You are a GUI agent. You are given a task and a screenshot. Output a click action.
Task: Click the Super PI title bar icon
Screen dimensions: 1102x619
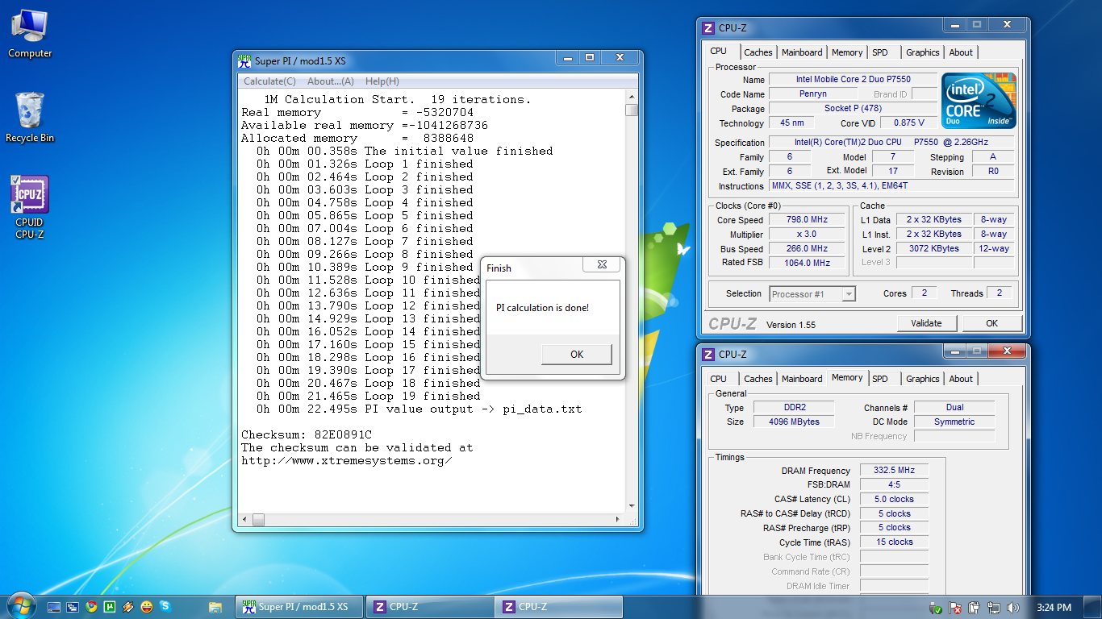pyautogui.click(x=245, y=60)
